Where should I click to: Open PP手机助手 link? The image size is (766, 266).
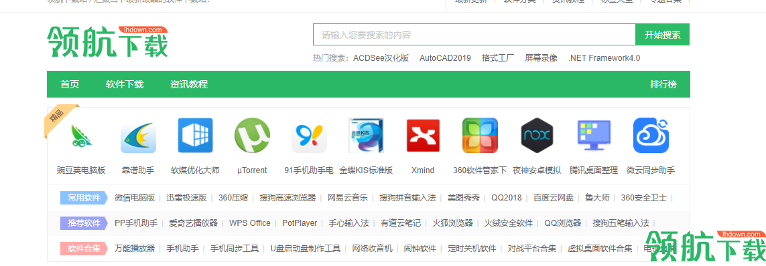point(136,223)
